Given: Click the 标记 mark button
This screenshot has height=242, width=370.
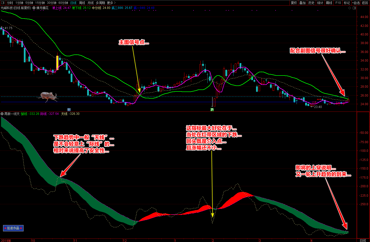Looking at the screenshot, I should coord(347,3).
